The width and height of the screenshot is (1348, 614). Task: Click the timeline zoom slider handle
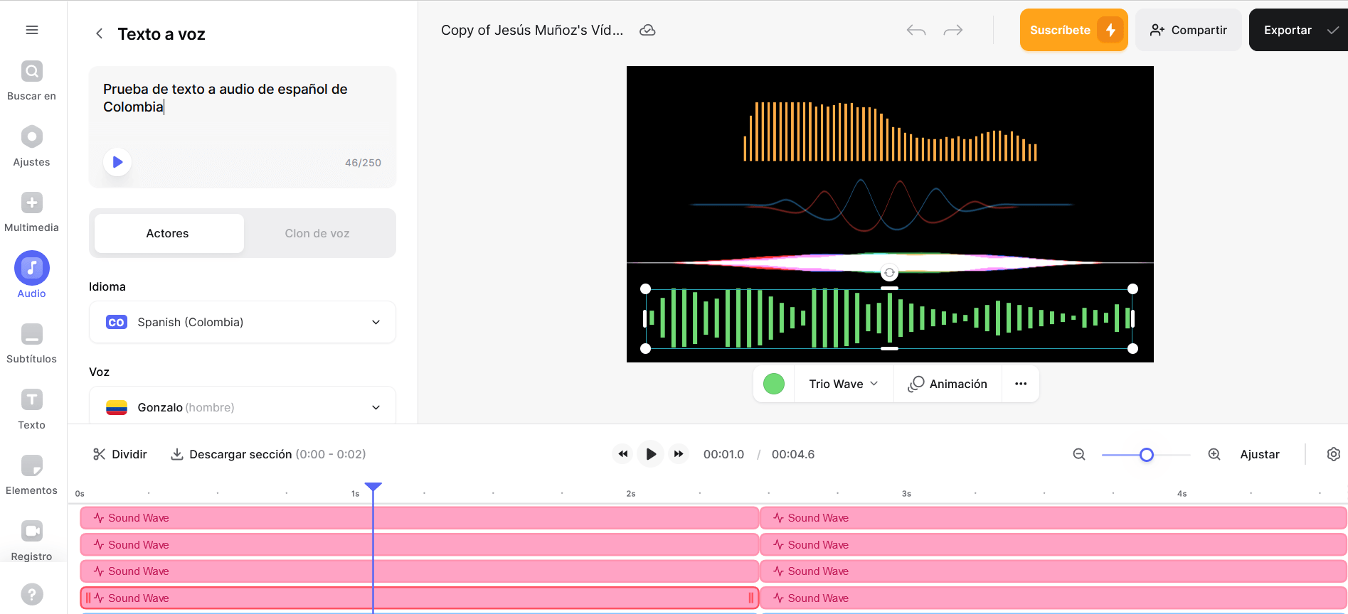tap(1146, 455)
